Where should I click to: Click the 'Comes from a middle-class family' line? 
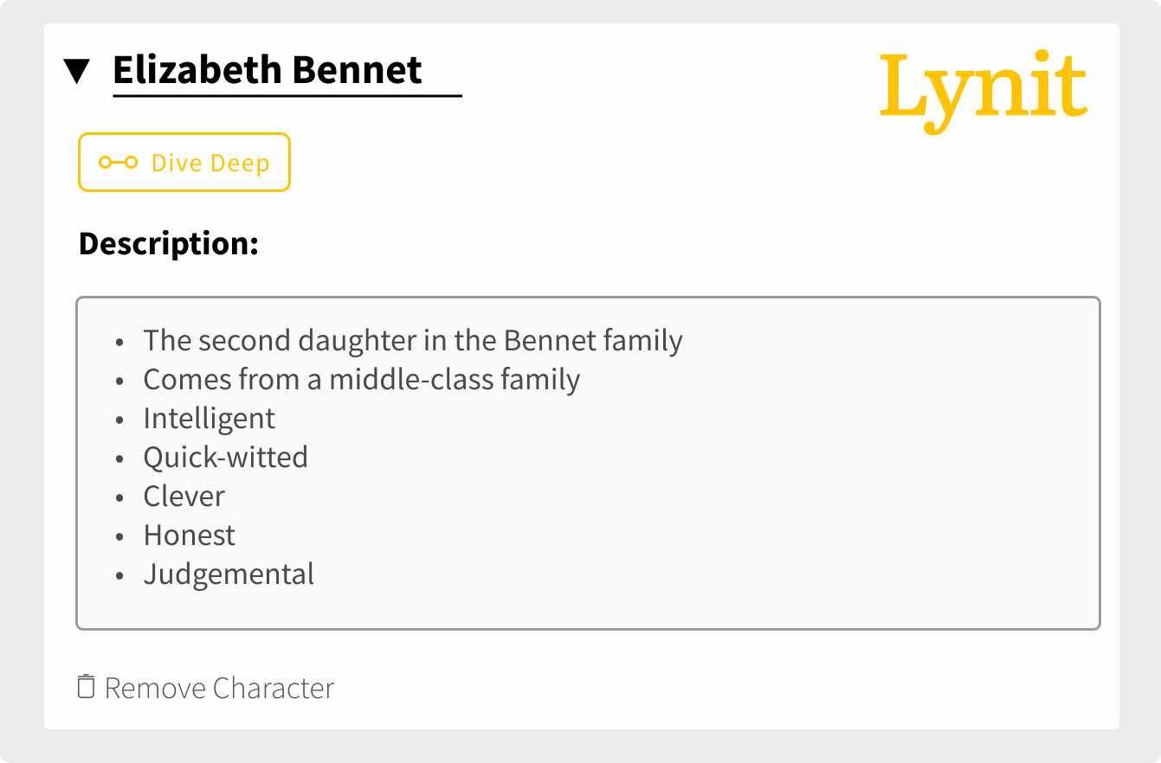[362, 380]
